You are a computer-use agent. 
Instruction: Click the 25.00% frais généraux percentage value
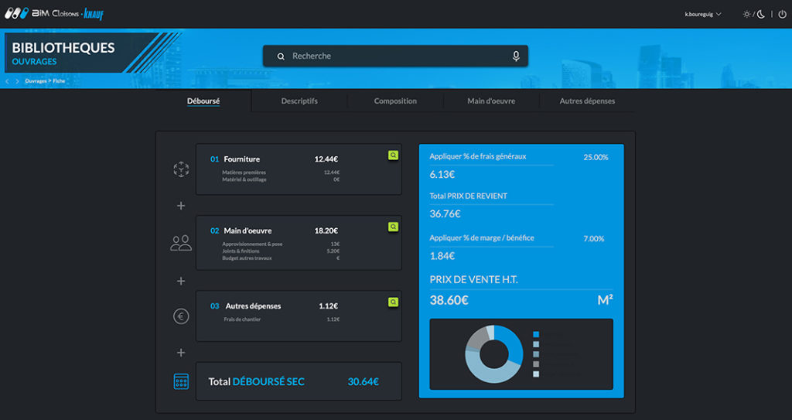point(596,157)
